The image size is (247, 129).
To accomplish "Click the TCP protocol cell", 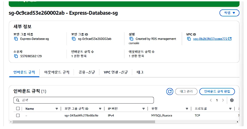I will (197, 115).
